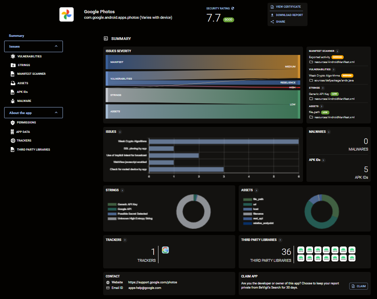This screenshot has width=377, height=299.
Task: Click the Permissions shield icon
Action: point(13,123)
